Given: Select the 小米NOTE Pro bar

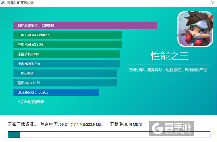Looking at the screenshot, I should (67, 64).
